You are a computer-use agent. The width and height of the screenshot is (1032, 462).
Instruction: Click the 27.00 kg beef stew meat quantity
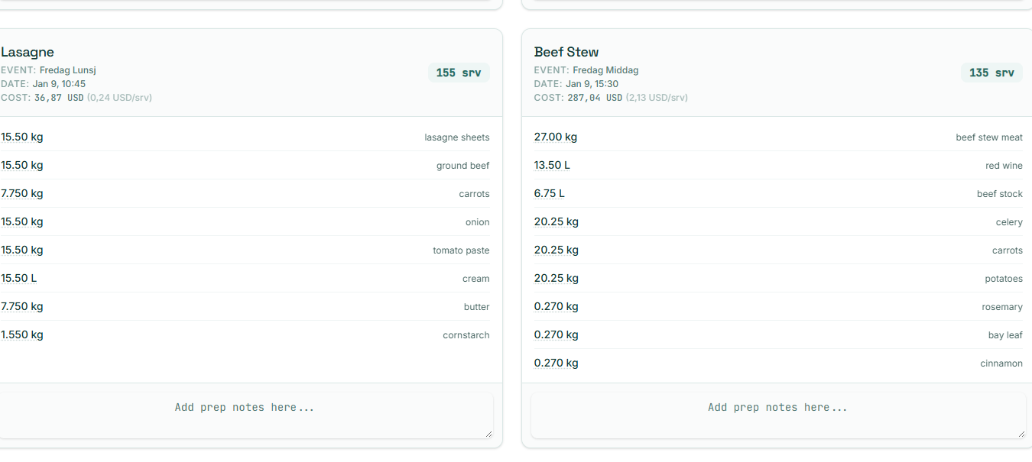[556, 137]
